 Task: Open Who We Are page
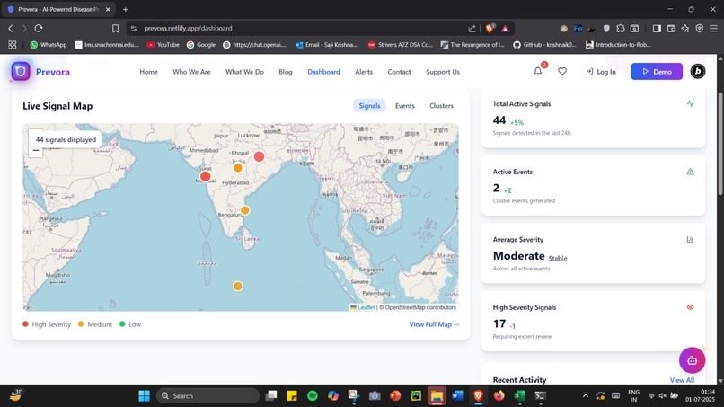[x=191, y=72]
